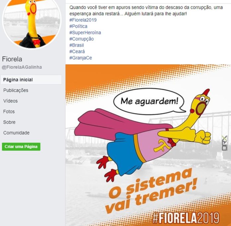The height and width of the screenshot is (226, 231).
Task: Click the Me aguardem speech bubble
Action: (149, 101)
